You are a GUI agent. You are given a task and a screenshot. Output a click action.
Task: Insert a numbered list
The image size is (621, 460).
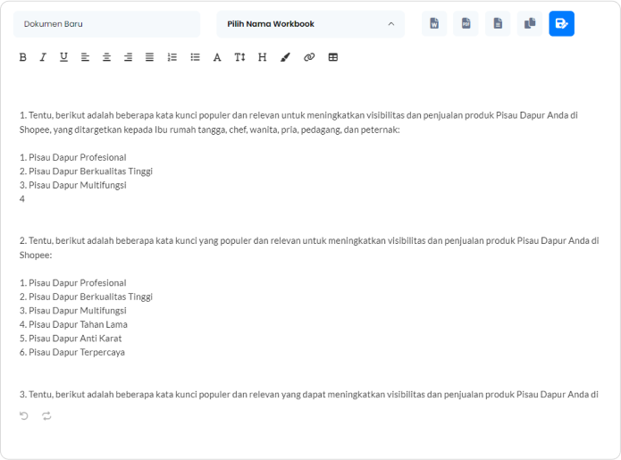172,57
